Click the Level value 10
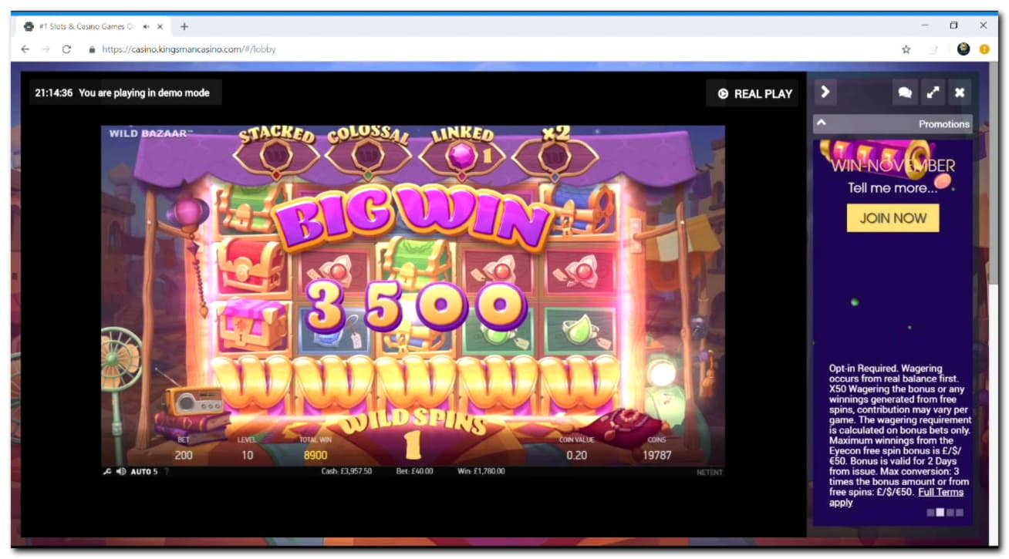 point(247,455)
